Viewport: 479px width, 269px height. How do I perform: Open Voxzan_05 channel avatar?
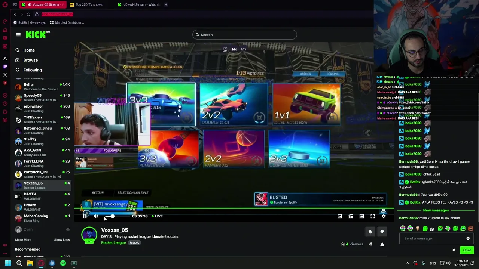point(89,235)
